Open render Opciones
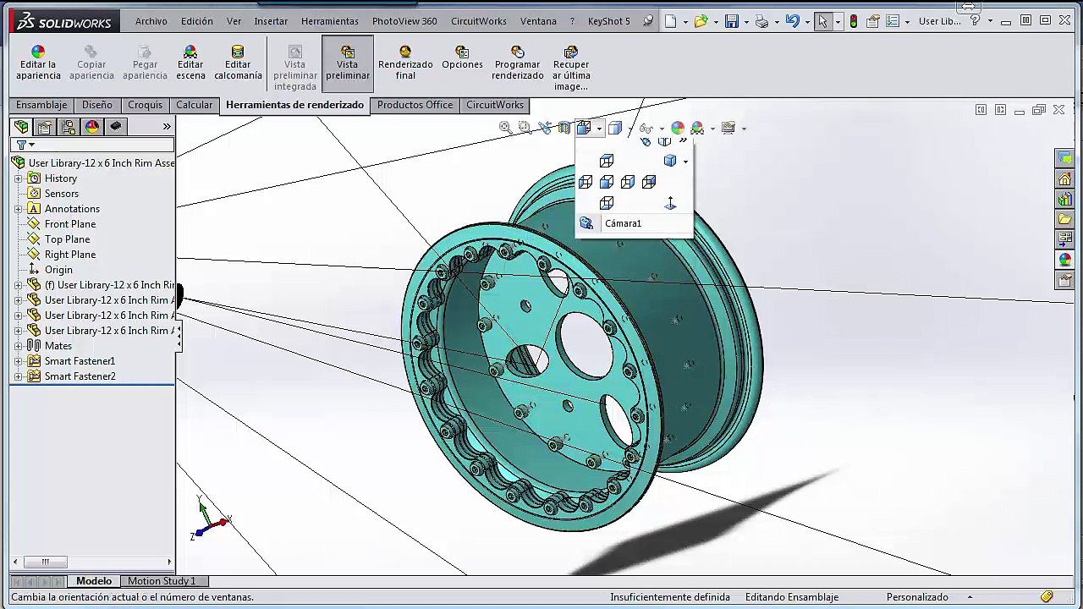Image resolution: width=1083 pixels, height=609 pixels. [462, 58]
